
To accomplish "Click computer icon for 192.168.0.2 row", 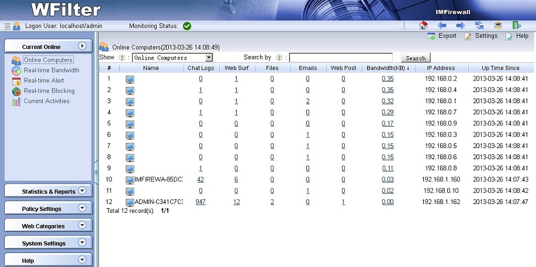I will pyautogui.click(x=130, y=79).
